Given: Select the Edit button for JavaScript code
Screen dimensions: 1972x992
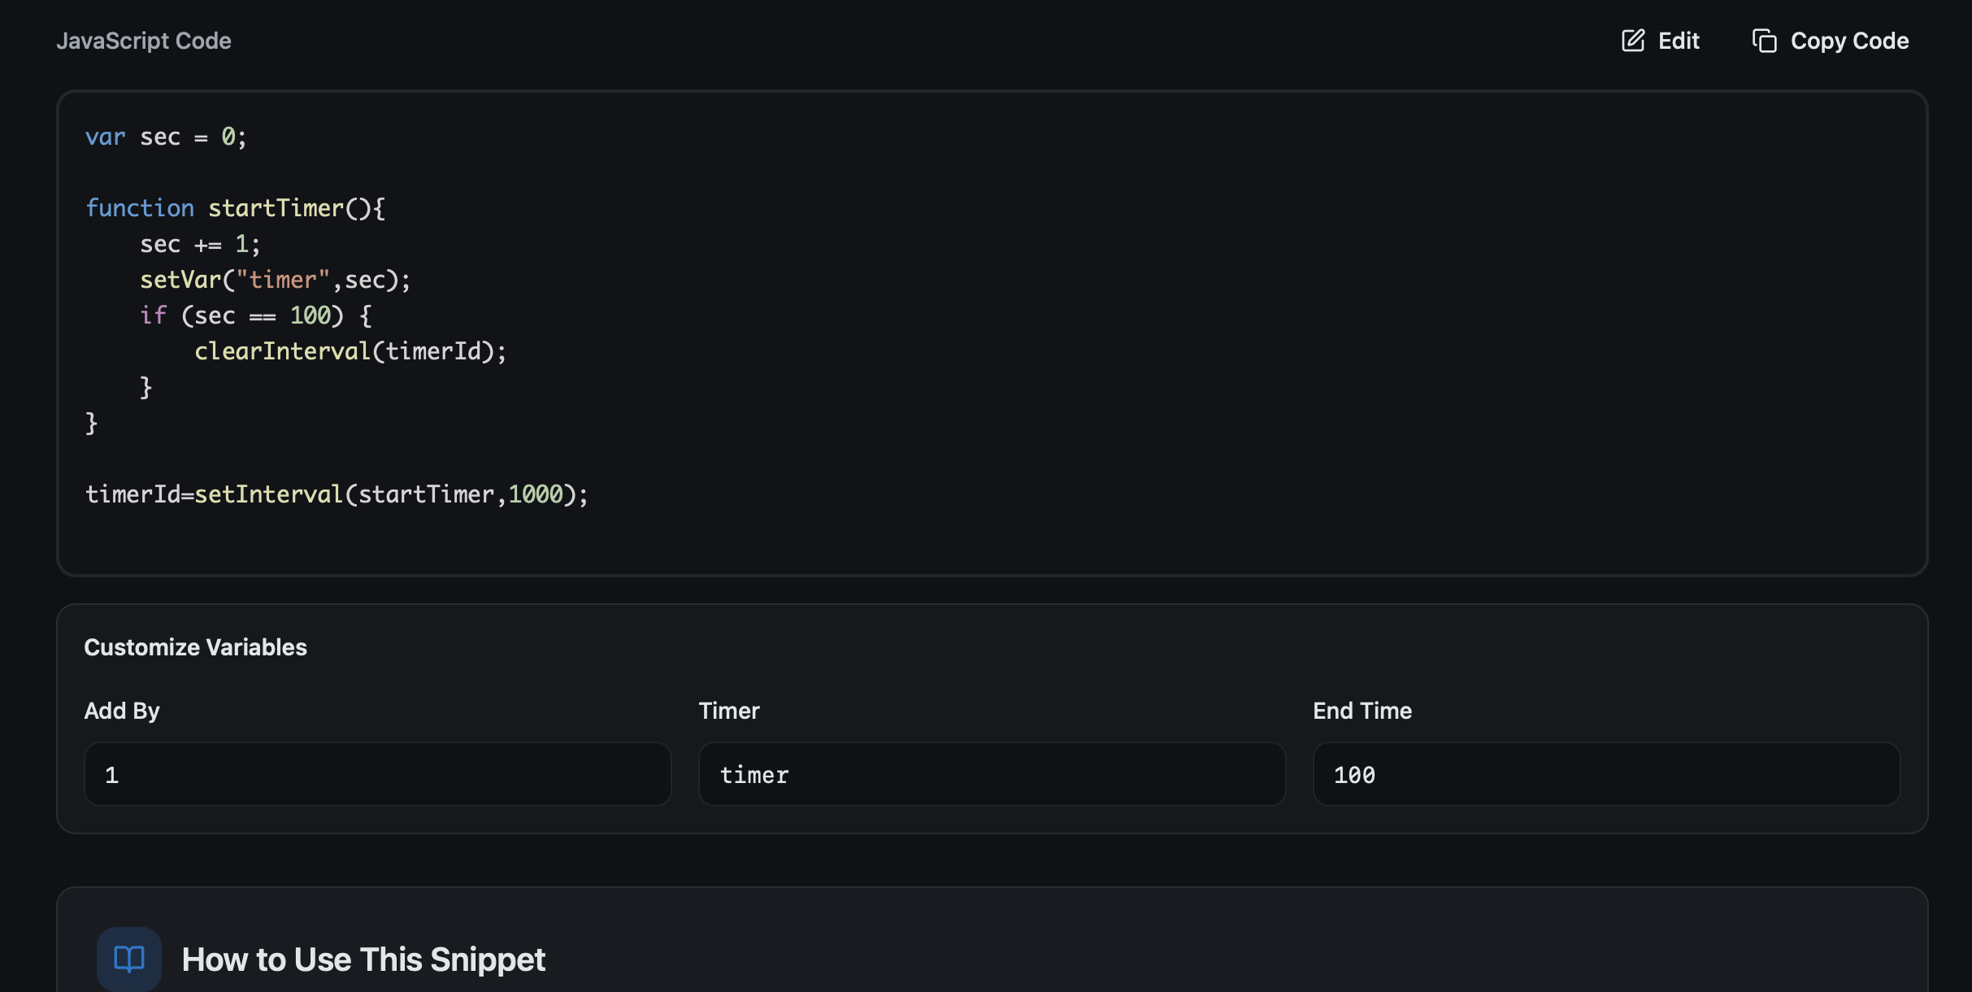Looking at the screenshot, I should pos(1661,40).
